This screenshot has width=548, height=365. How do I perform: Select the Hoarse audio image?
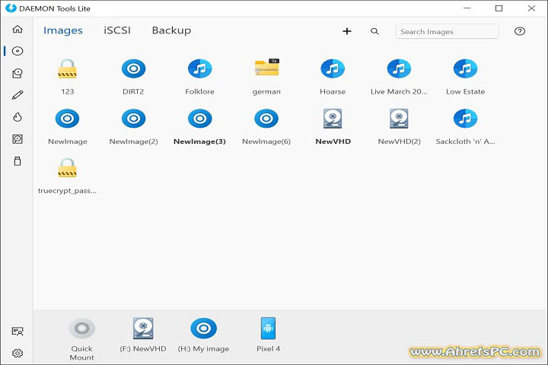click(333, 68)
